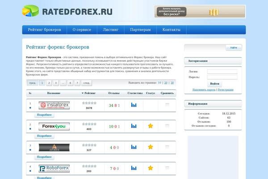Click the blue dot under number 1
Viewport: 268px width, 179px height.
30,108
